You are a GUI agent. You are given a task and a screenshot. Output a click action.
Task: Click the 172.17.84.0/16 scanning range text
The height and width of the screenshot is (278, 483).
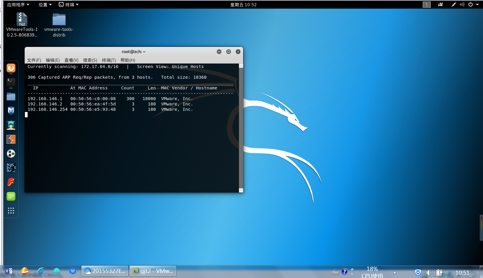click(x=100, y=67)
